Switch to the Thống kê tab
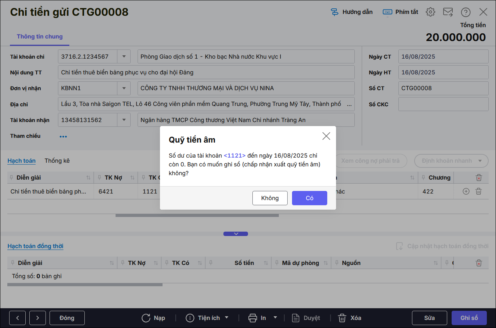Viewport: 496px width, 328px height. pyautogui.click(x=57, y=161)
